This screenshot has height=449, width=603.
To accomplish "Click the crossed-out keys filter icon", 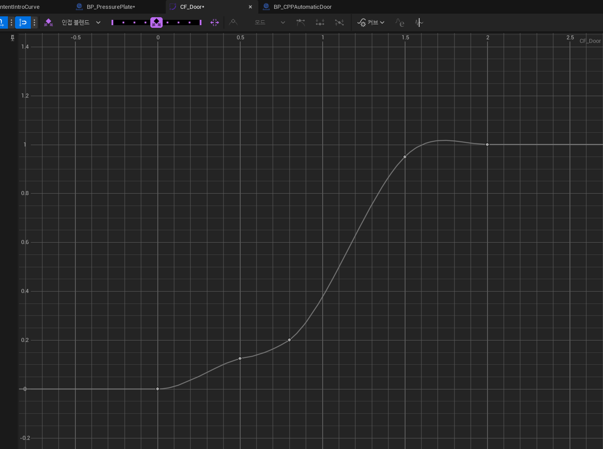I will pos(339,22).
